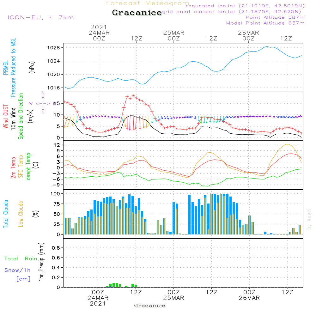The width and height of the screenshot is (316, 316).
Task: Select the '0.4' precipitation tick value
Action: click(56, 267)
